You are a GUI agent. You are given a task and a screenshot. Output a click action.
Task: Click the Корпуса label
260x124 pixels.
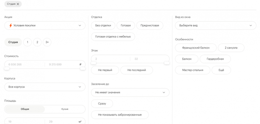click(x=10, y=79)
